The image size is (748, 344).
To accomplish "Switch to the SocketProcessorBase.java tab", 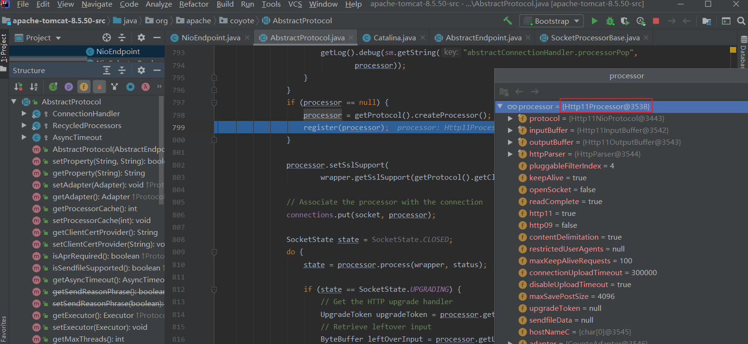I will coord(595,37).
